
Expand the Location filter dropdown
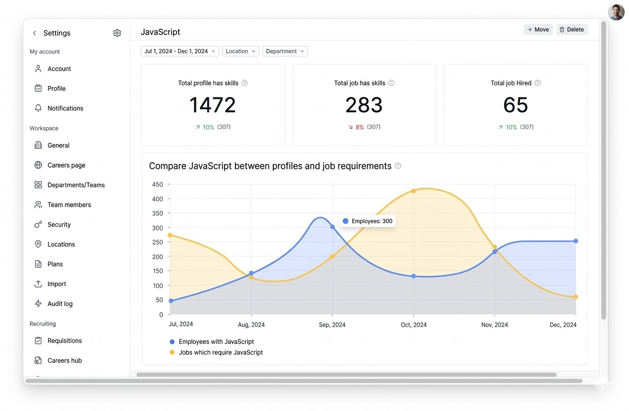pos(241,51)
